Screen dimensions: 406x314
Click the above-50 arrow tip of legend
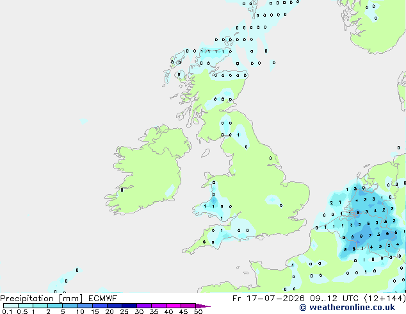coord(203,306)
